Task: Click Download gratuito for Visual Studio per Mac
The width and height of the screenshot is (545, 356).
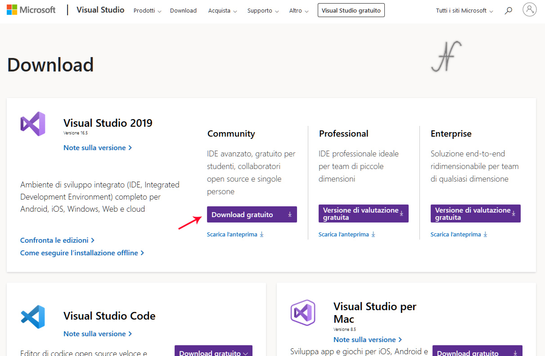Action: [477, 351]
